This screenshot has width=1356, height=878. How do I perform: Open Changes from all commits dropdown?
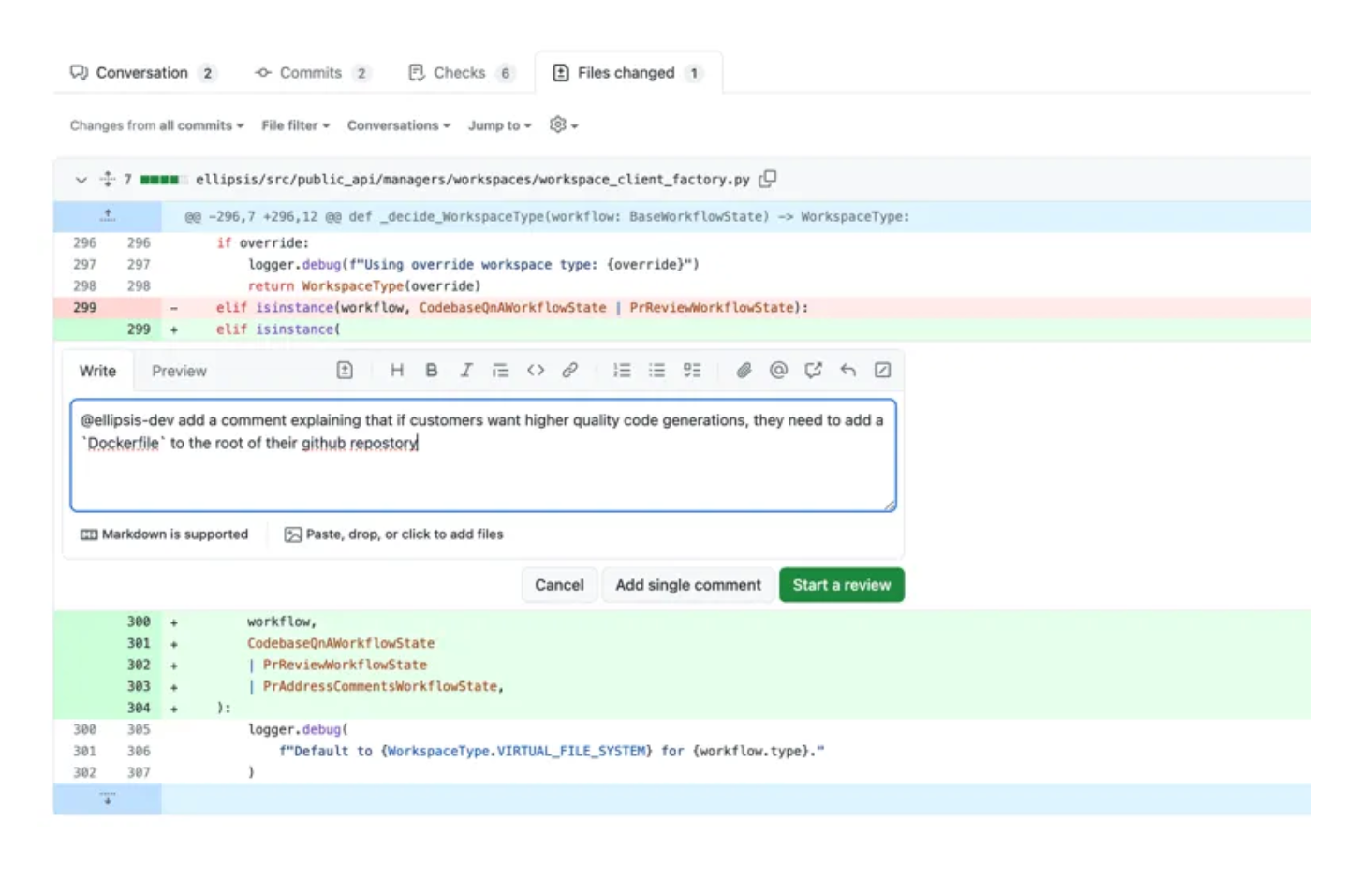[x=156, y=125]
